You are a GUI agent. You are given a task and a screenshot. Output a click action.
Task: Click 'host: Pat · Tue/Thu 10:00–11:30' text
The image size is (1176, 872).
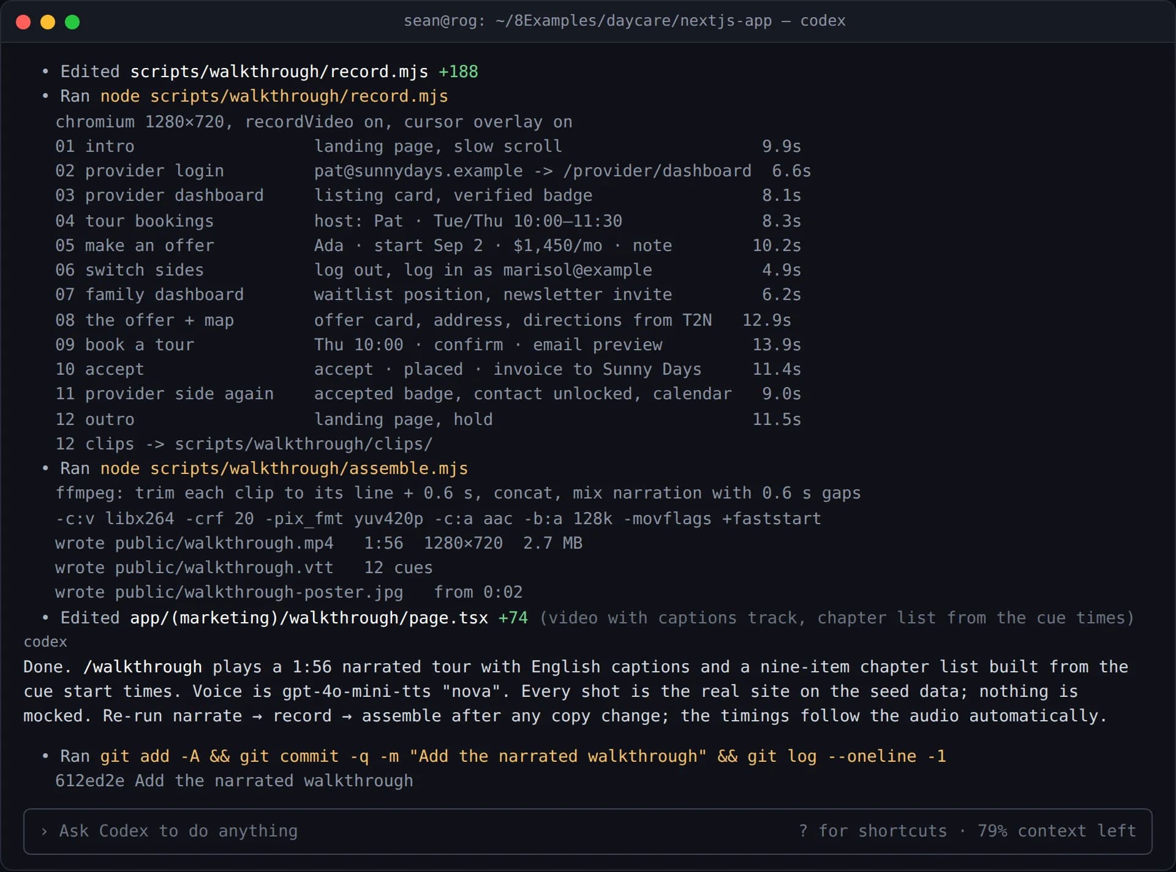point(468,221)
